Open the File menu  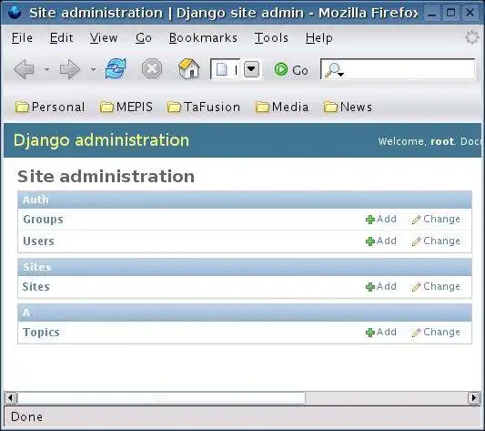(x=22, y=37)
